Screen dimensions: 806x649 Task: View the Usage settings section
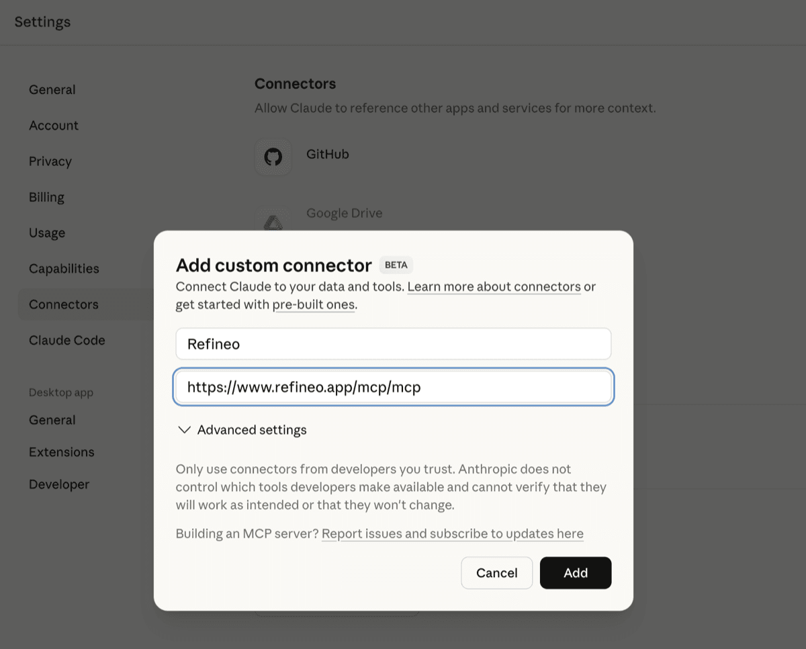coord(47,232)
